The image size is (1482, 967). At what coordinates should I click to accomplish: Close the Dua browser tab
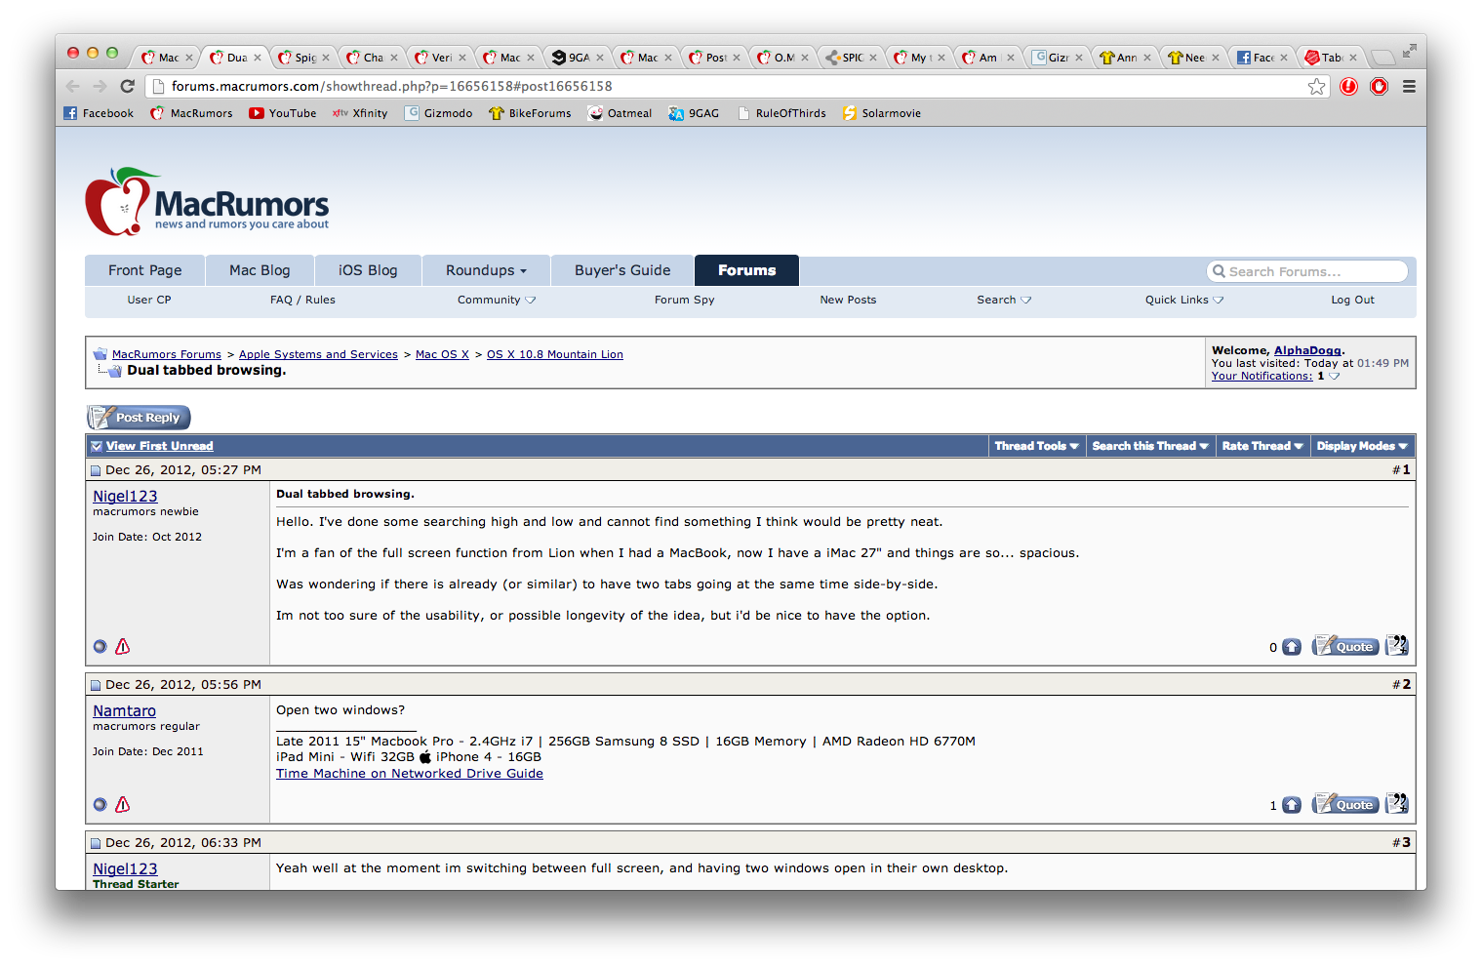click(258, 58)
